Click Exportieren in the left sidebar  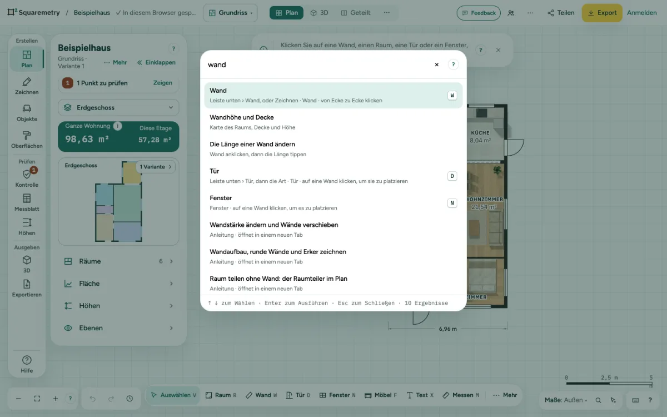(27, 289)
